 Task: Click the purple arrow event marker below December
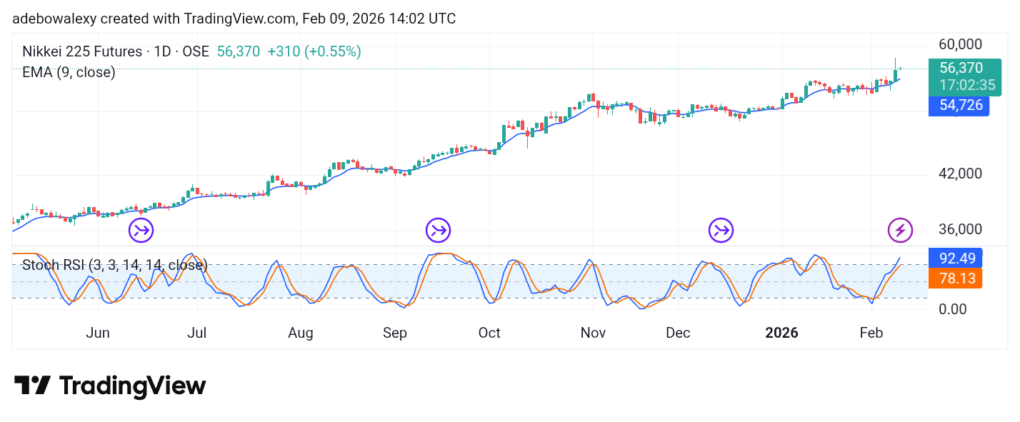click(721, 230)
